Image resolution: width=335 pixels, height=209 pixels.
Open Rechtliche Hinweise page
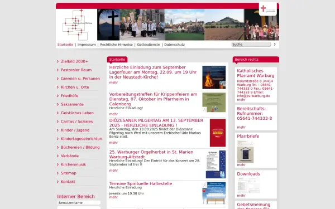coord(117,45)
